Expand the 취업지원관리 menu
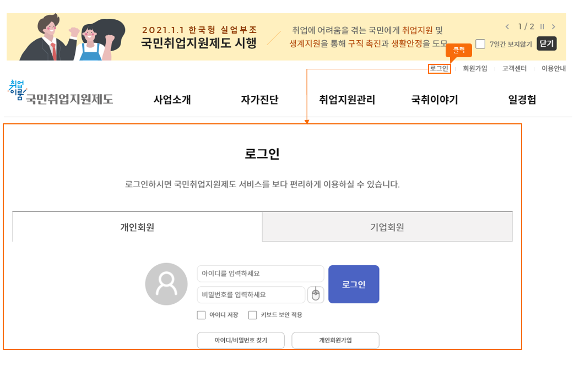 [347, 100]
